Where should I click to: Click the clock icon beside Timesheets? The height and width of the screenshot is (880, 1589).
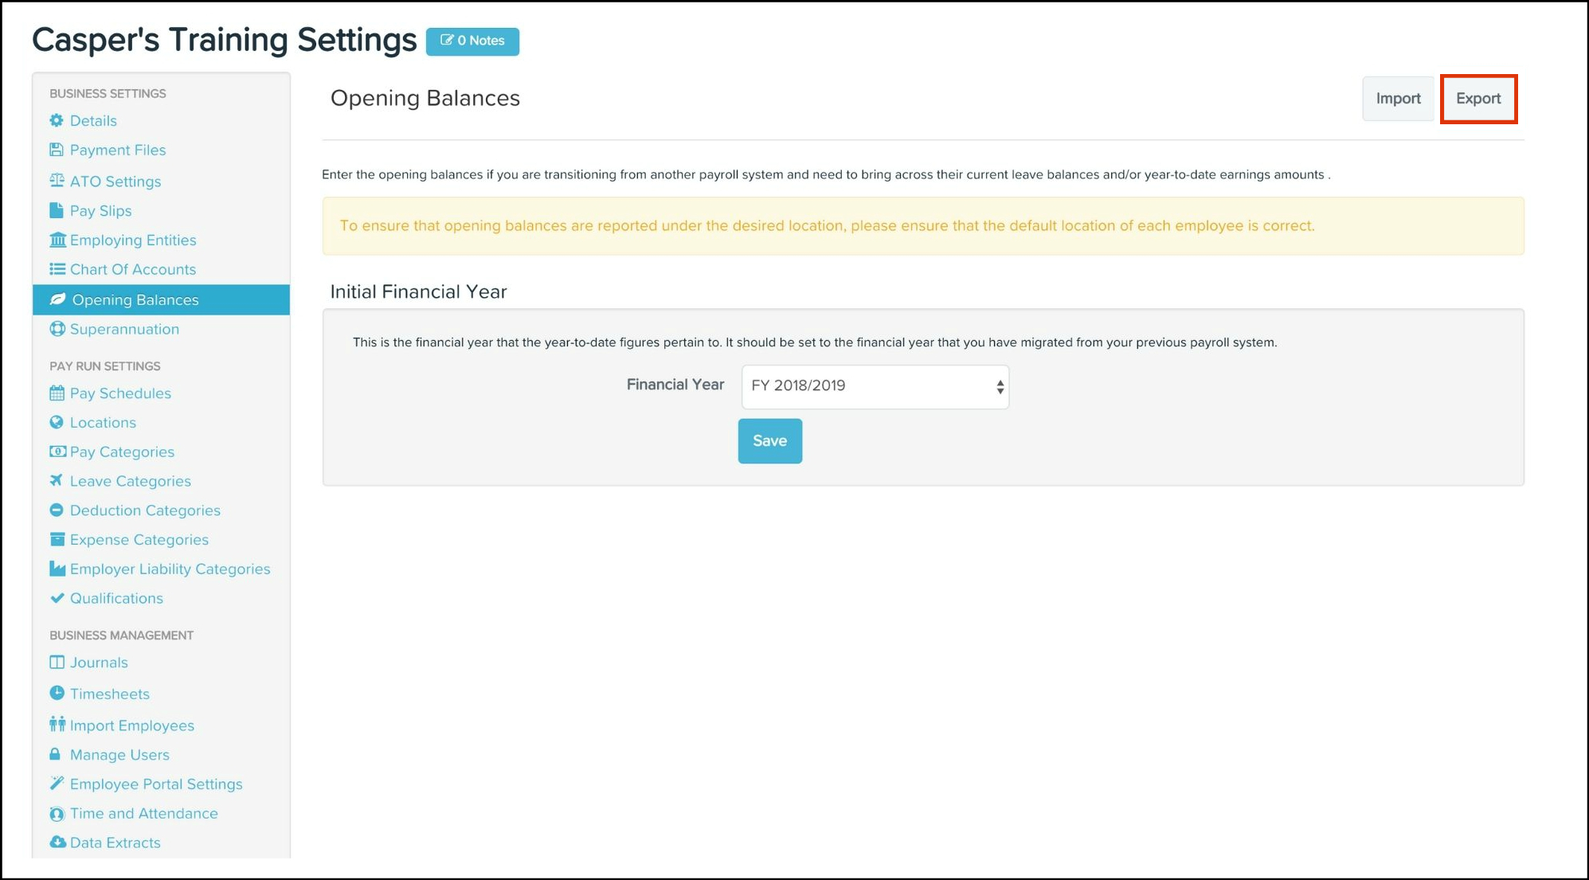[57, 693]
